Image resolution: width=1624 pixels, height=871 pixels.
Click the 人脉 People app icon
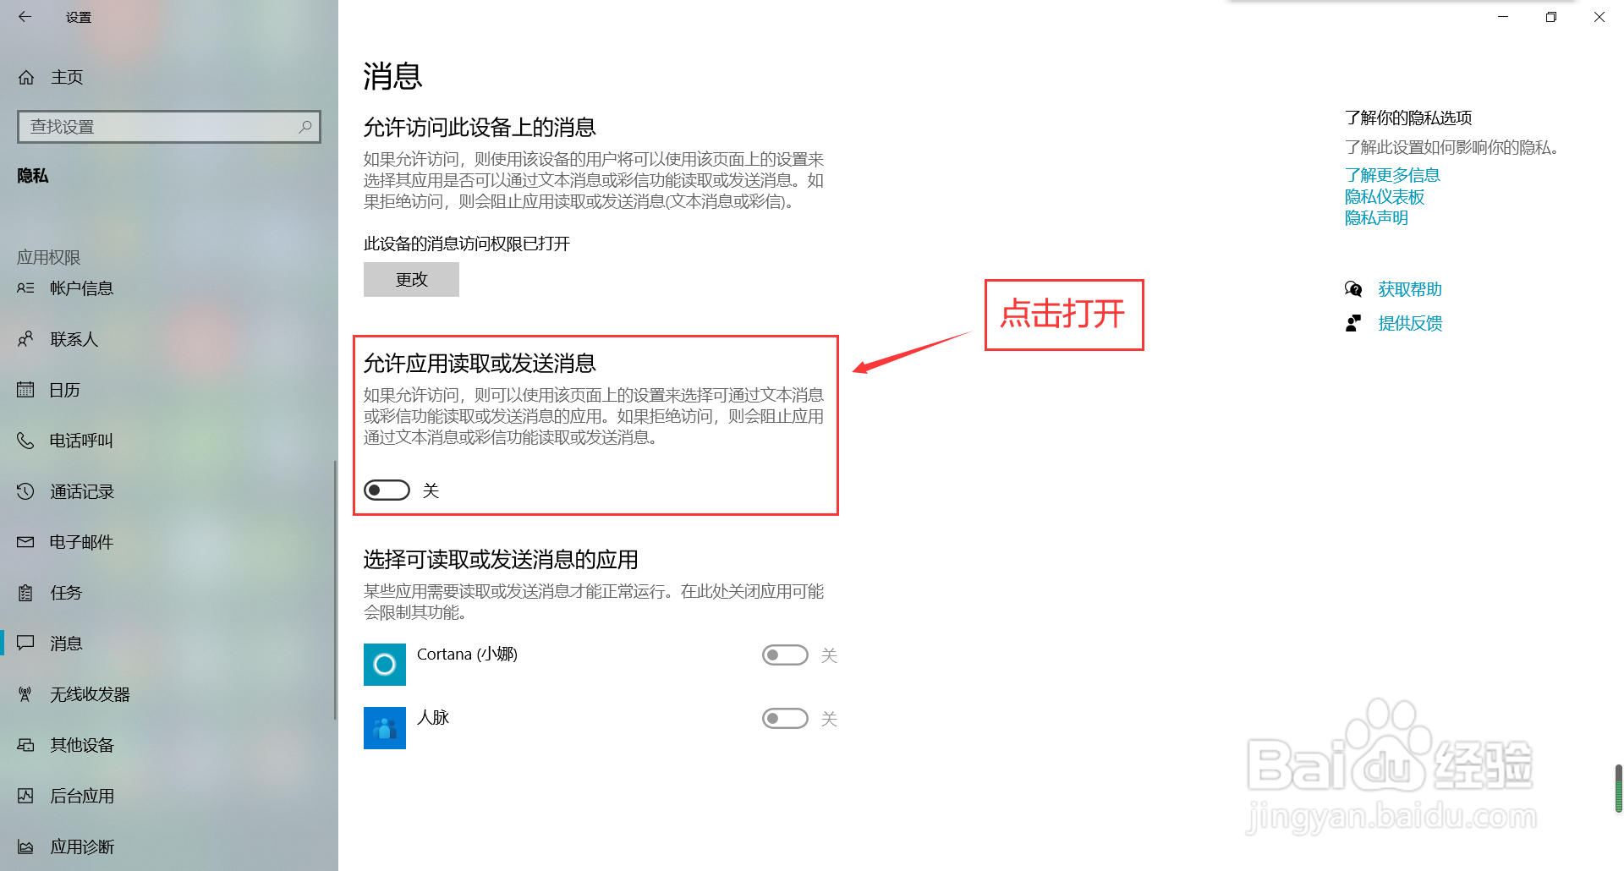coord(385,728)
